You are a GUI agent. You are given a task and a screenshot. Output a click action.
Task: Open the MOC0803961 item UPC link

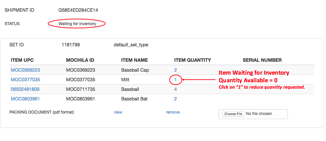click(x=25, y=99)
